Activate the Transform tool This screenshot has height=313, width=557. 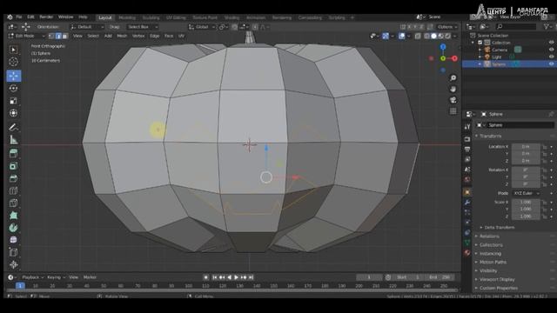pos(14,113)
